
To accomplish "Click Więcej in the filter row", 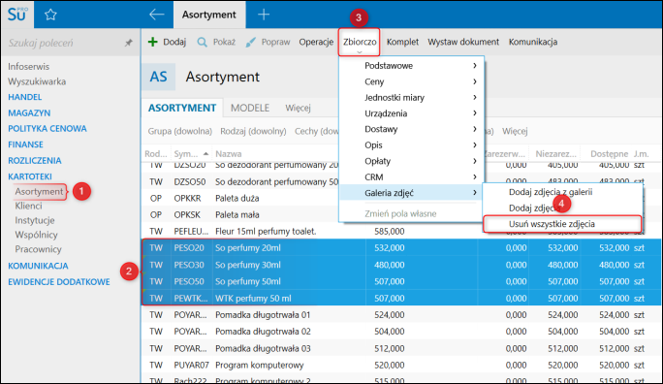I will [515, 131].
